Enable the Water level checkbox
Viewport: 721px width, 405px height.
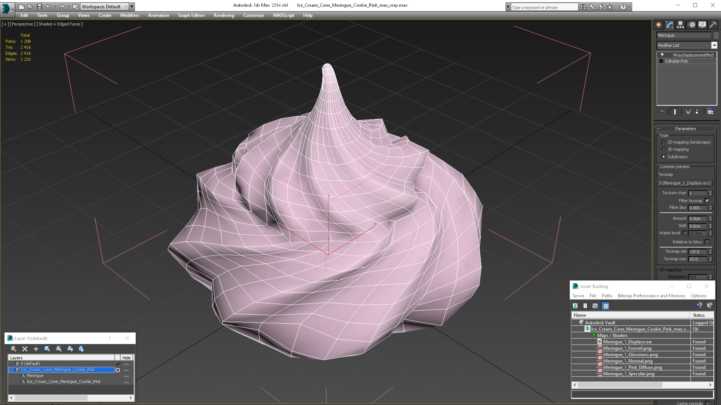pos(685,233)
